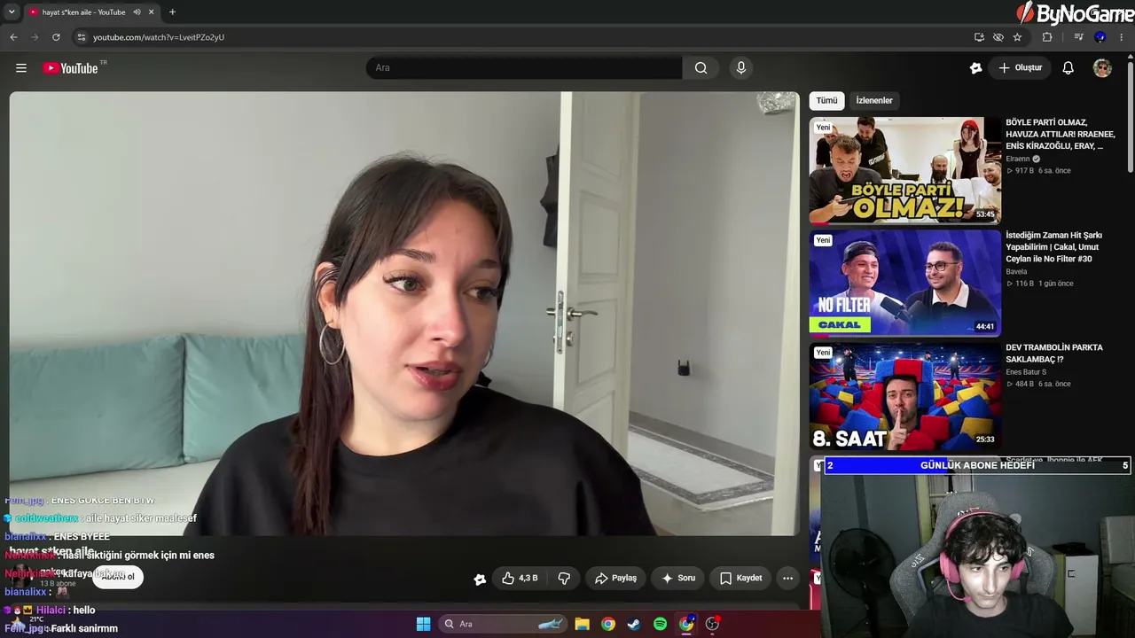Open Google Chrome taskbar icon next to File Explorer

coord(607,624)
